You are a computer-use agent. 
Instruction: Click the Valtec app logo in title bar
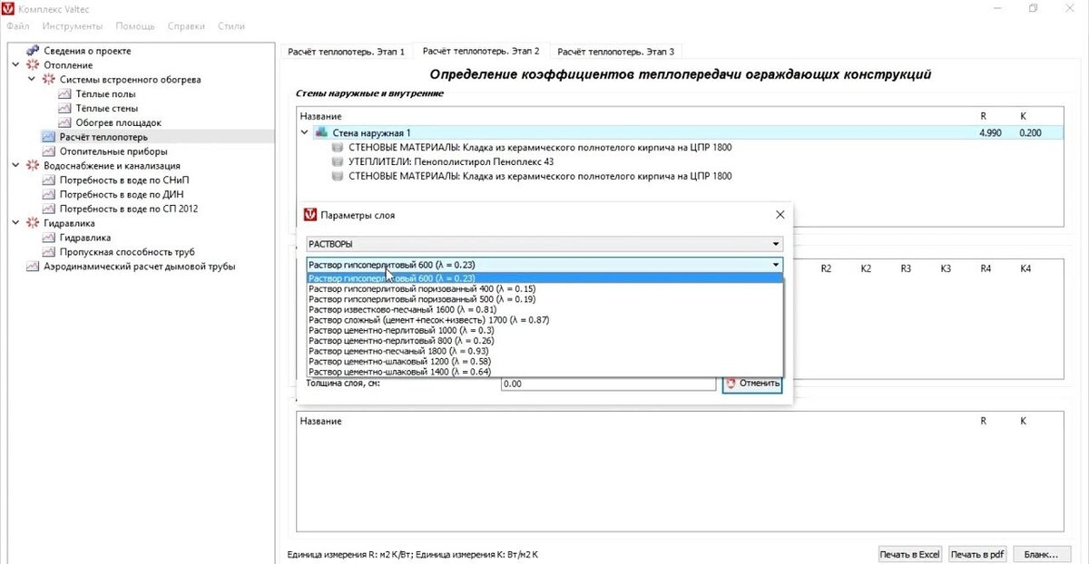[x=8, y=8]
